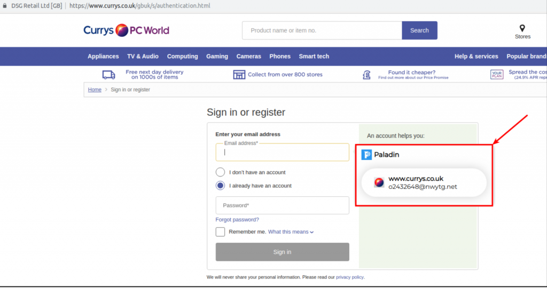Click the Currys PC World logo
Screen dimensions: 547x288
[x=126, y=30]
